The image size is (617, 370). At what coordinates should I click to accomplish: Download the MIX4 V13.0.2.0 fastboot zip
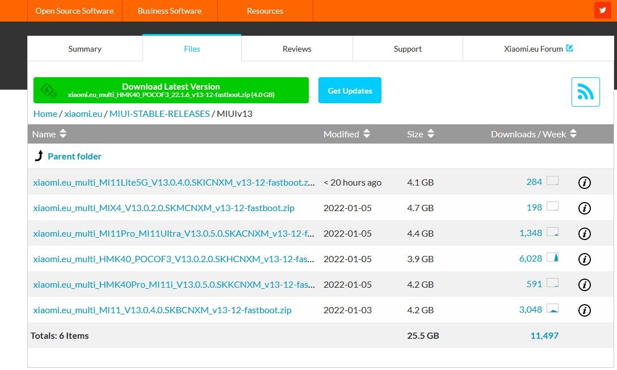[x=163, y=208]
